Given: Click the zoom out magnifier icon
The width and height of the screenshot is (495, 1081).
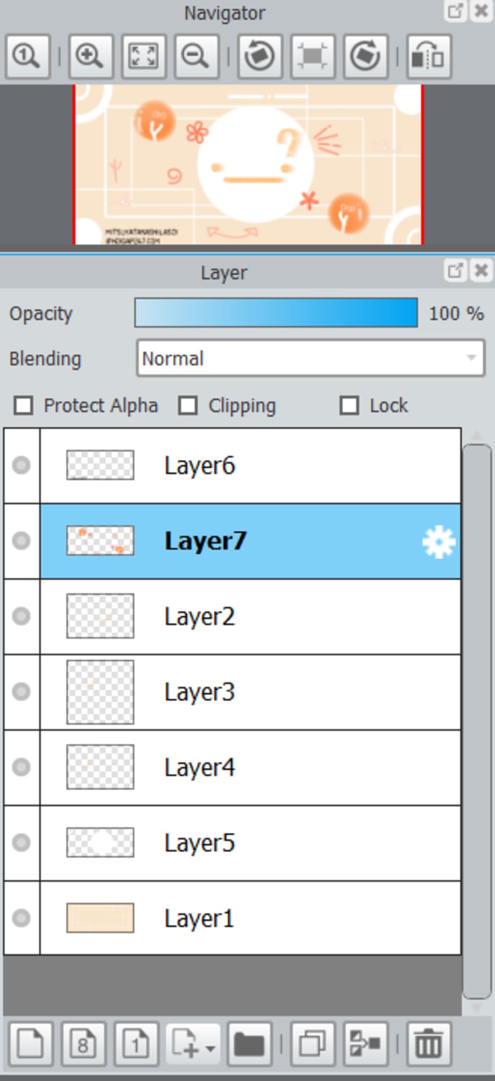Looking at the screenshot, I should (196, 57).
